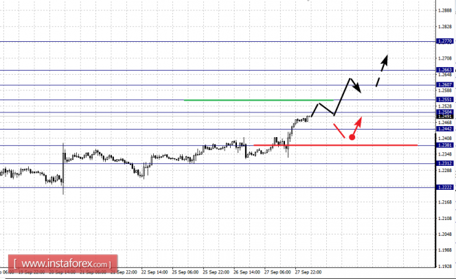456x279 pixels.
Task: Click the green horizontal resistance line
Action: pyautogui.click(x=259, y=100)
